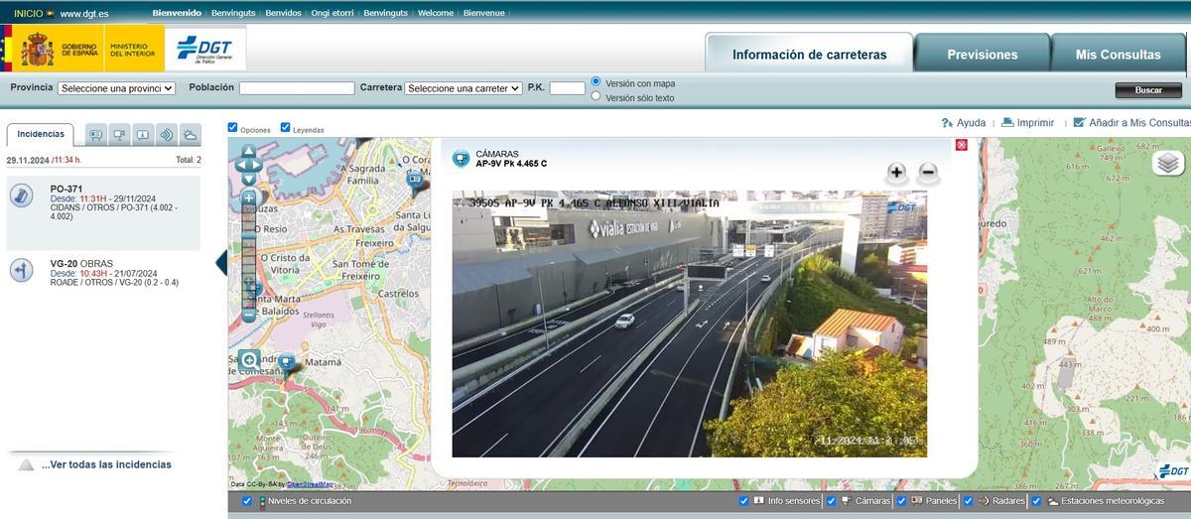The height and width of the screenshot is (519, 1191).
Task: Toggle the Opciones checkbox
Action: click(x=233, y=127)
